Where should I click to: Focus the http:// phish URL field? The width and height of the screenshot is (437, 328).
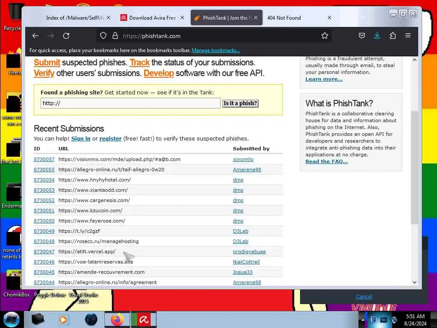pyautogui.click(x=131, y=103)
